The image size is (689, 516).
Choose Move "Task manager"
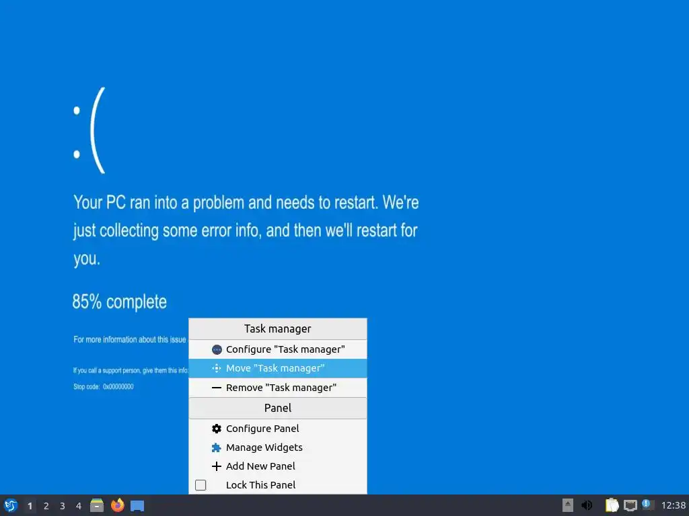[278, 368]
